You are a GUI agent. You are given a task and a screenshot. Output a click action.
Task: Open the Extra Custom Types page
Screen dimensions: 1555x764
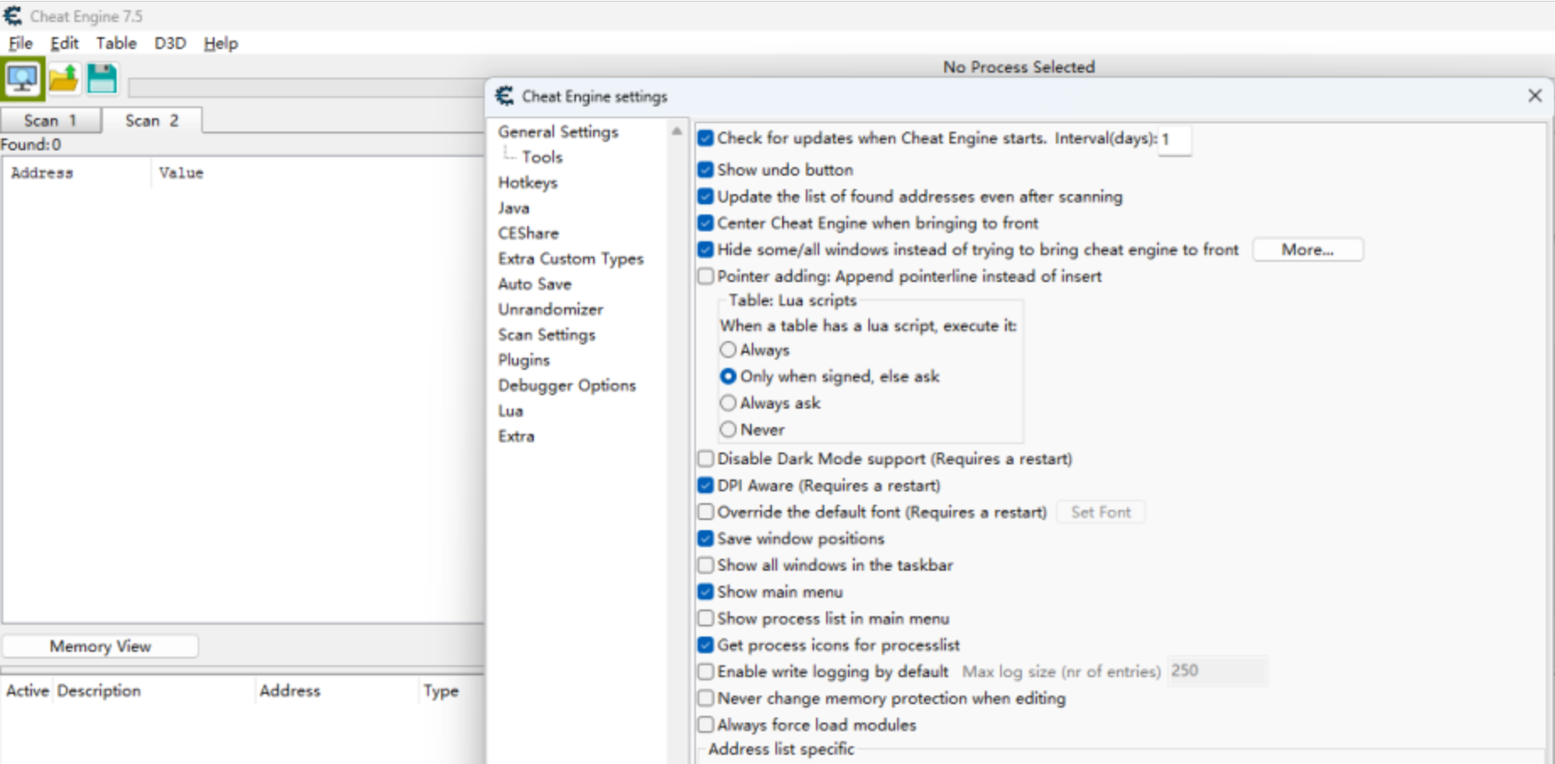[x=570, y=258]
